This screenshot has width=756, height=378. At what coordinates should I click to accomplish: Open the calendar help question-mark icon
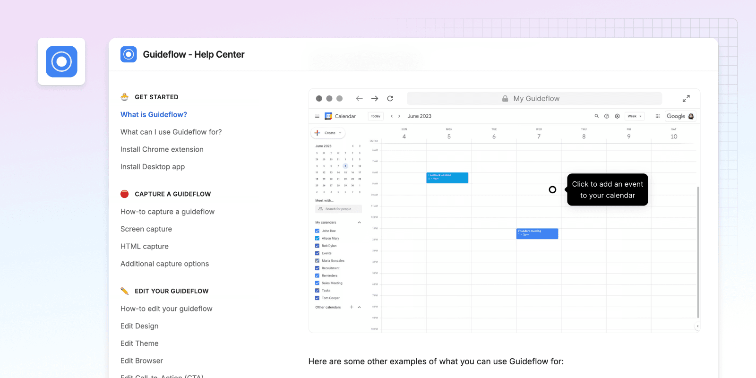click(x=607, y=116)
